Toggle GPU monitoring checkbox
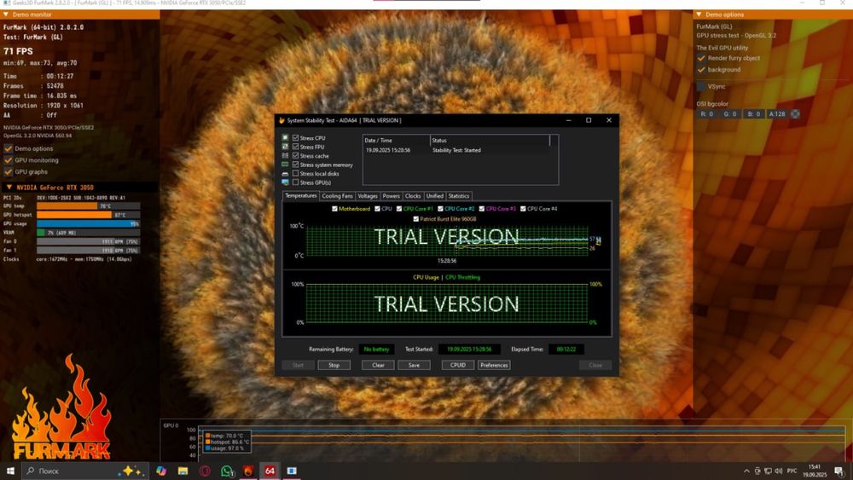The image size is (853, 480). 9,160
